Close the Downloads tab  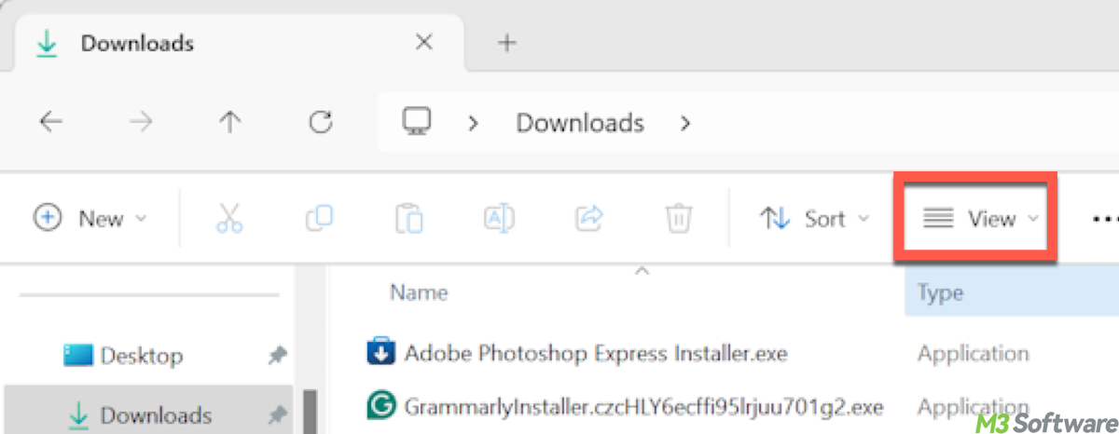(423, 42)
